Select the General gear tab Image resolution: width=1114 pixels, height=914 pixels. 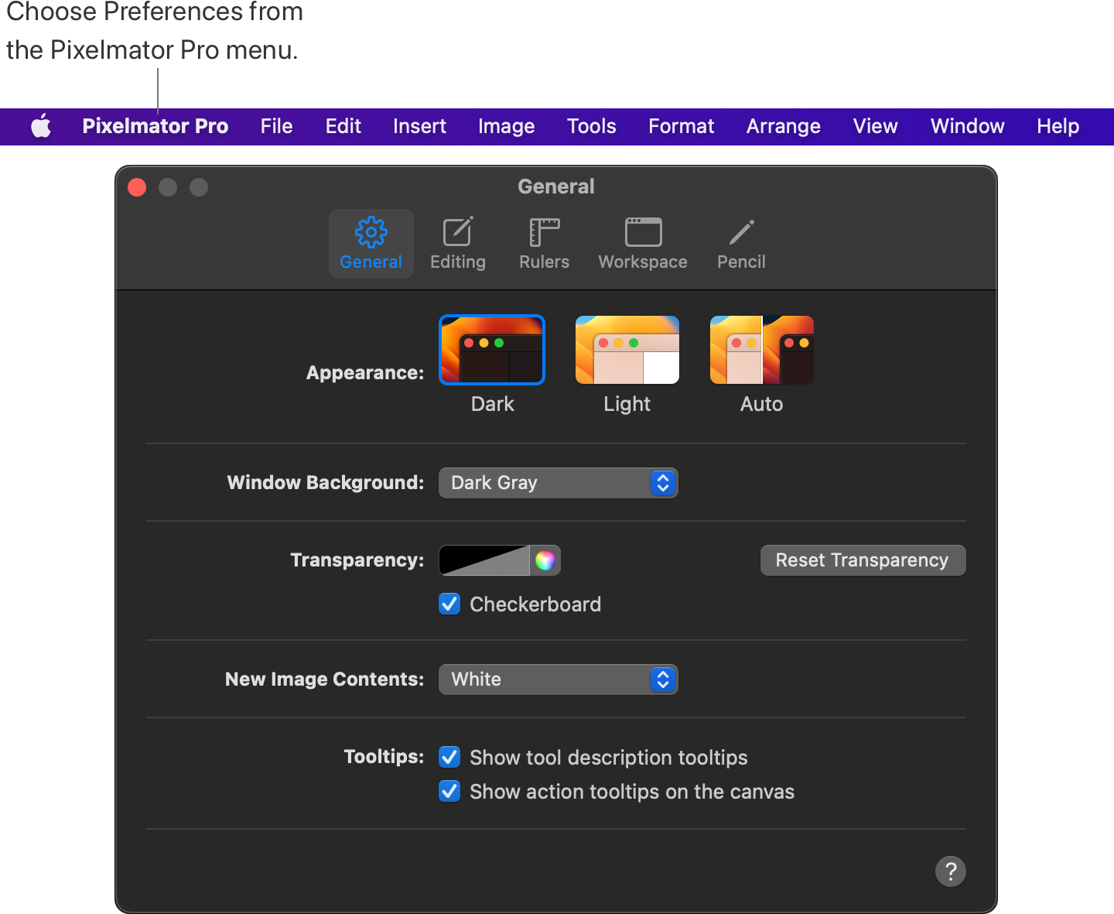pos(371,244)
